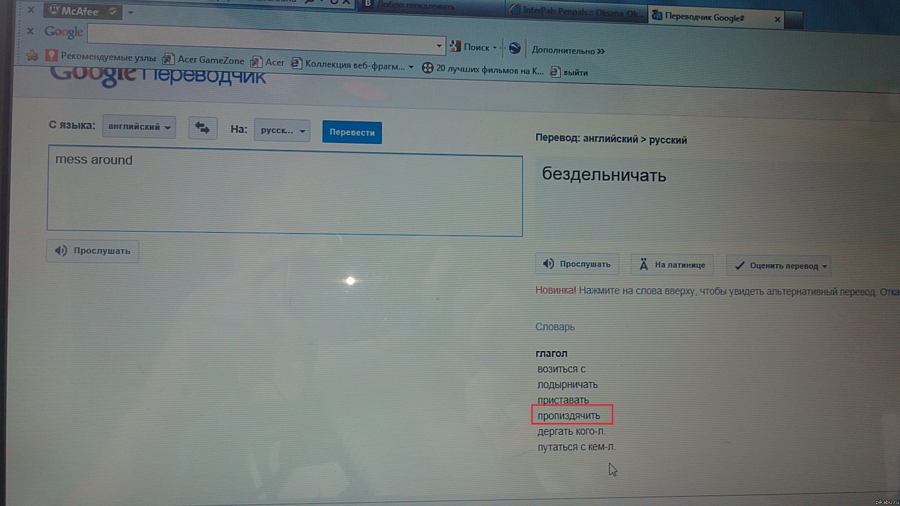900x506 pixels.
Task: Close the Google toolbar with its X
Action: pos(31,31)
